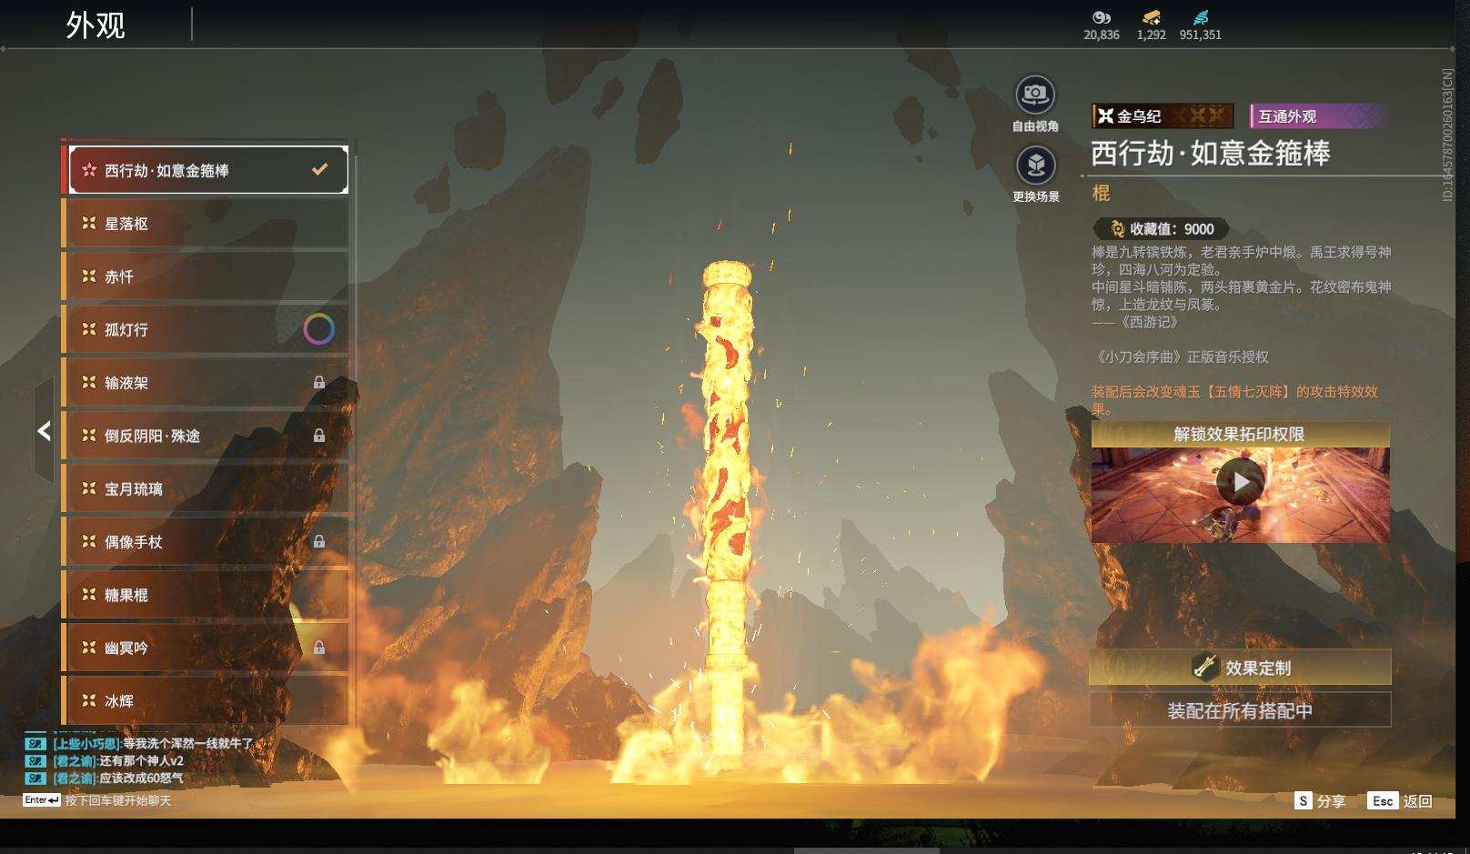Click the skin icon beside 星落枢
The height and width of the screenshot is (854, 1470).
(x=89, y=223)
